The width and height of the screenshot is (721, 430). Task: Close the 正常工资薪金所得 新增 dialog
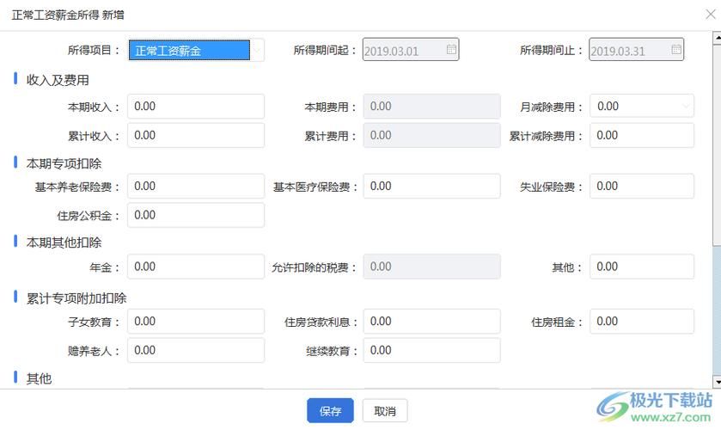(x=711, y=15)
